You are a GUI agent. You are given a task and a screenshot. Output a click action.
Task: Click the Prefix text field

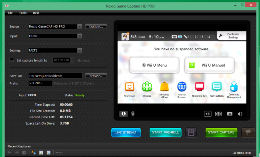click(40, 83)
